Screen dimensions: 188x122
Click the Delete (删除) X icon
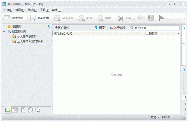point(121,18)
